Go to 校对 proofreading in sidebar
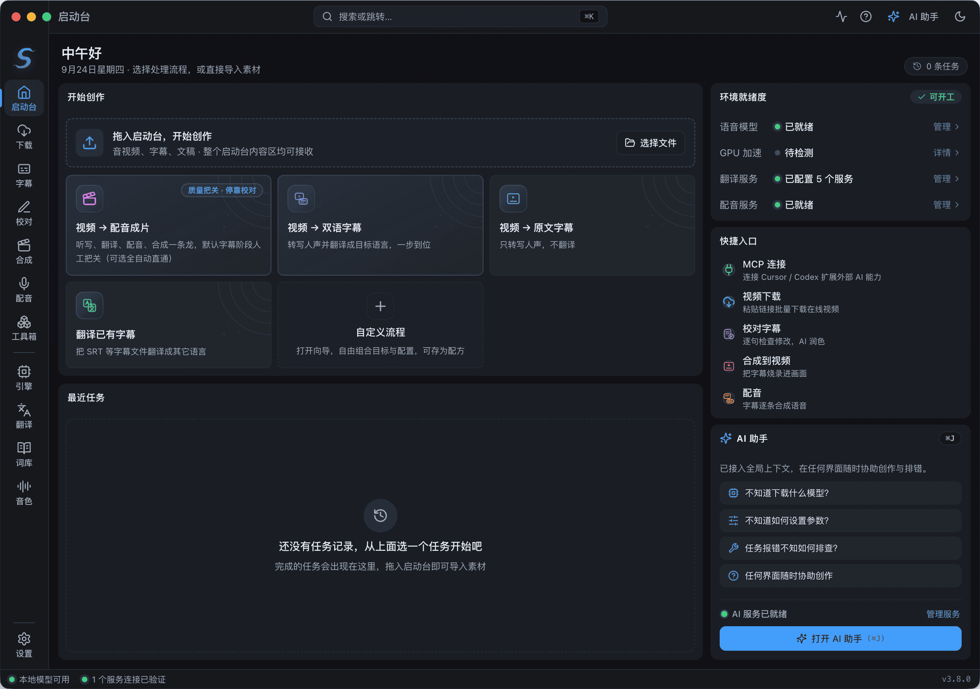 point(24,214)
